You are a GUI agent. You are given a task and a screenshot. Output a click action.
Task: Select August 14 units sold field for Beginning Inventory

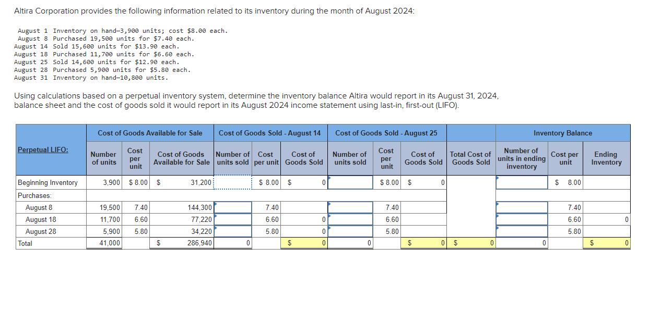pos(233,182)
